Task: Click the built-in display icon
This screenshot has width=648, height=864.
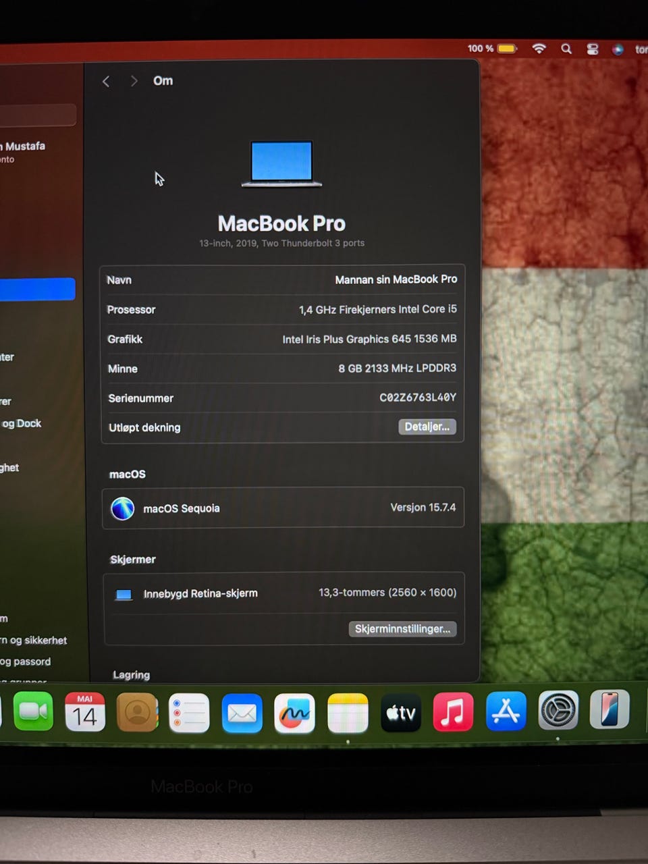Action: (x=124, y=595)
